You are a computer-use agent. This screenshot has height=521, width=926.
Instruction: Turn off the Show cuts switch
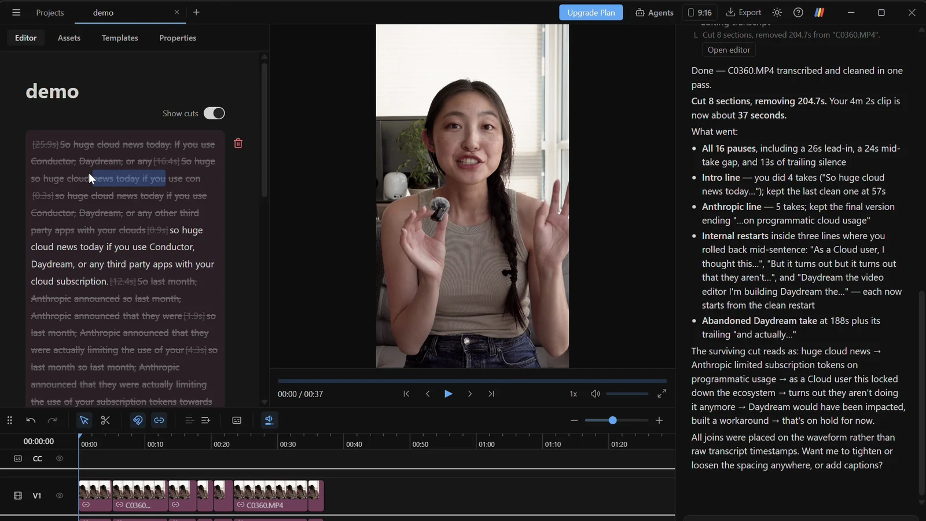click(x=214, y=113)
